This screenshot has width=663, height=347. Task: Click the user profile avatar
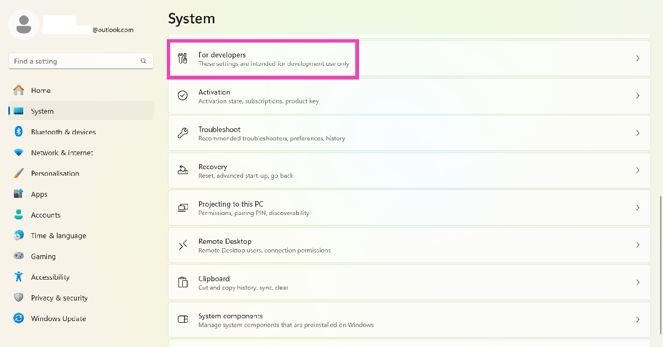[24, 24]
